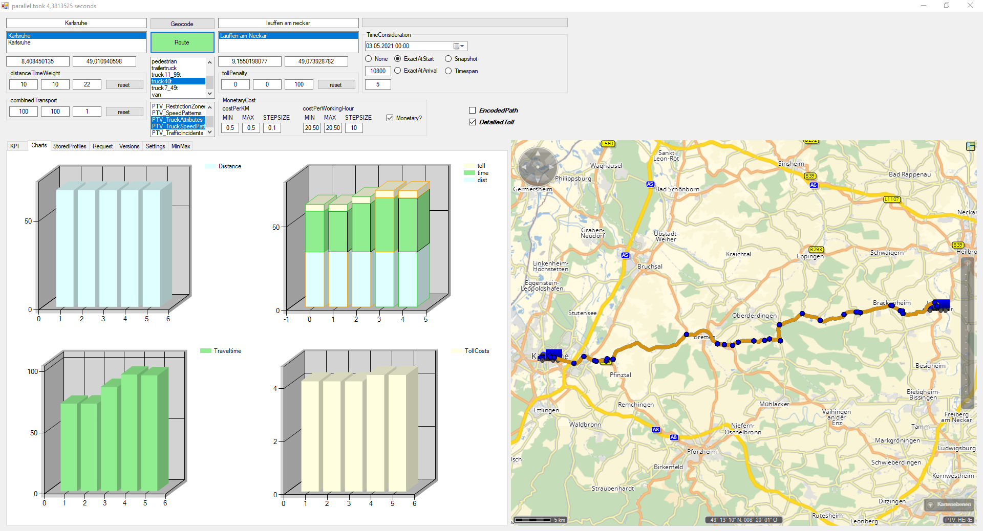
Task: Enable the EncodedPath checkbox
Action: point(473,110)
